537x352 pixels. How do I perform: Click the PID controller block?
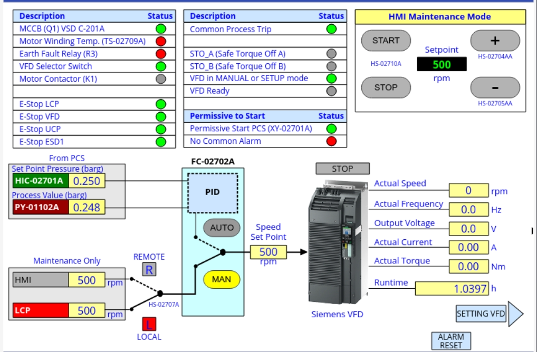pyautogui.click(x=213, y=192)
